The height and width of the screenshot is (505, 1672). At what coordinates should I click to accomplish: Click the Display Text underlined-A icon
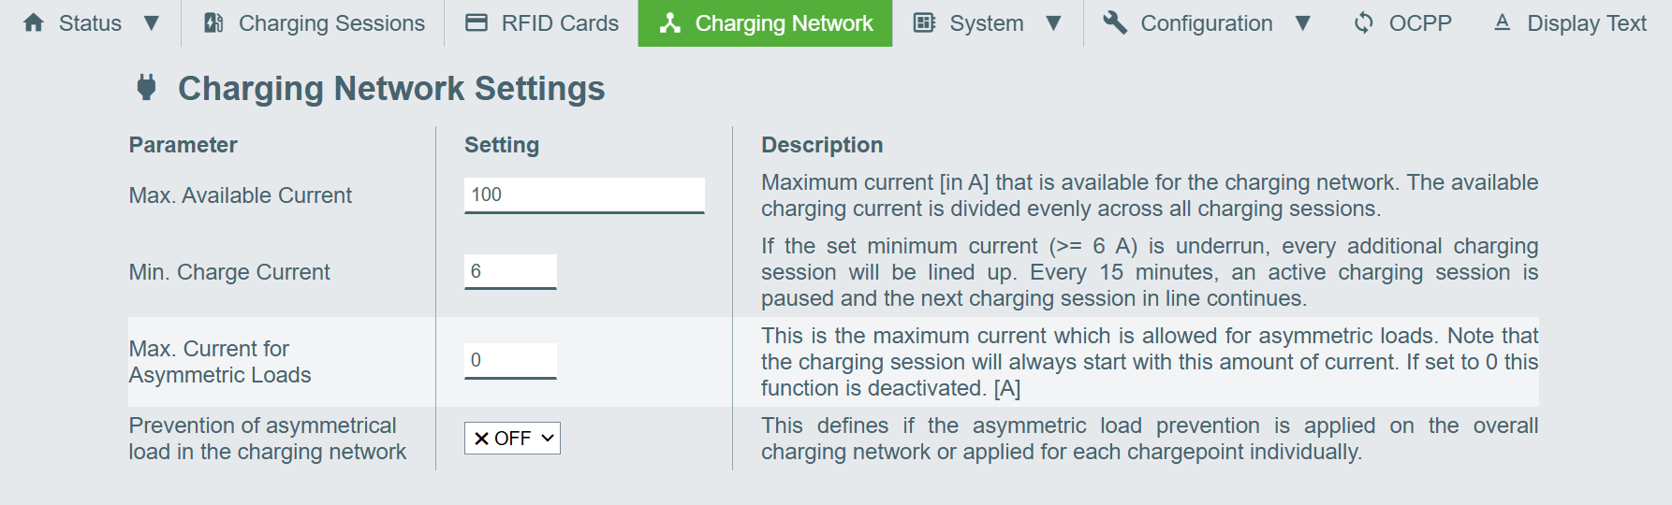point(1502,22)
